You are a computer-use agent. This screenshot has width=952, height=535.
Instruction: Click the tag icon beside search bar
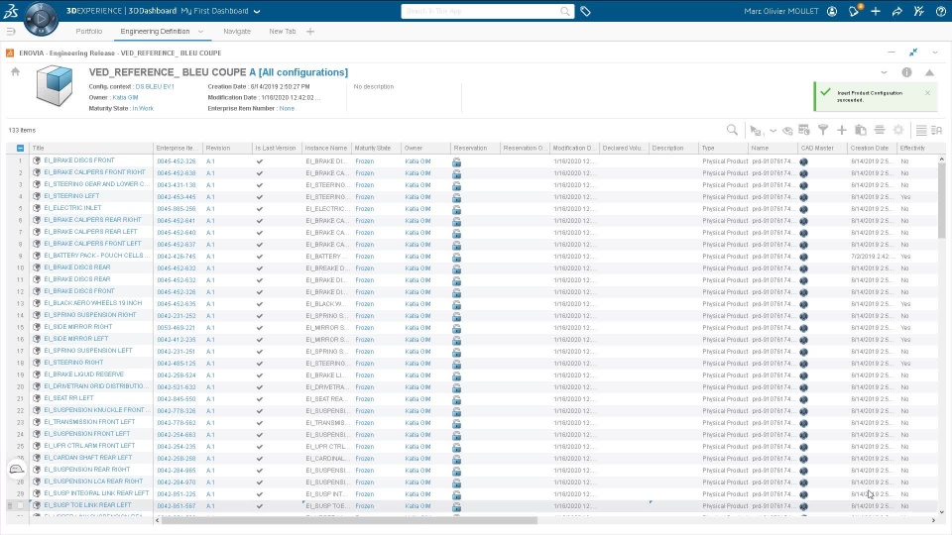(x=585, y=11)
